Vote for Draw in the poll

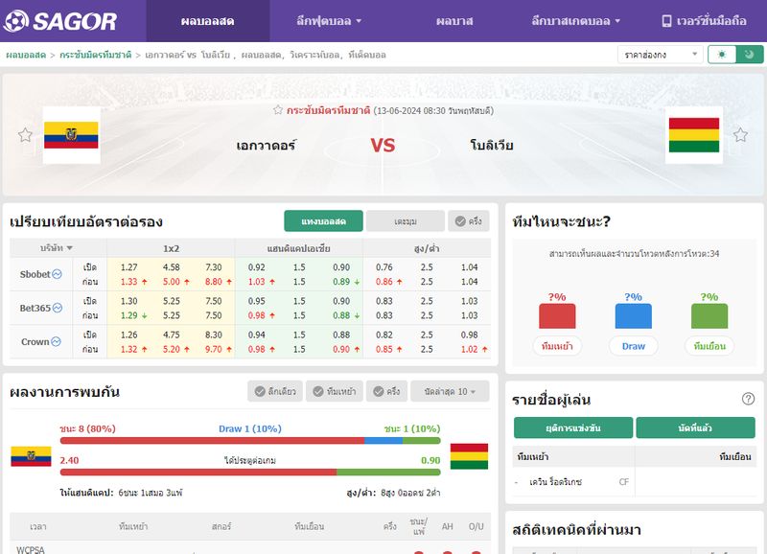click(633, 346)
